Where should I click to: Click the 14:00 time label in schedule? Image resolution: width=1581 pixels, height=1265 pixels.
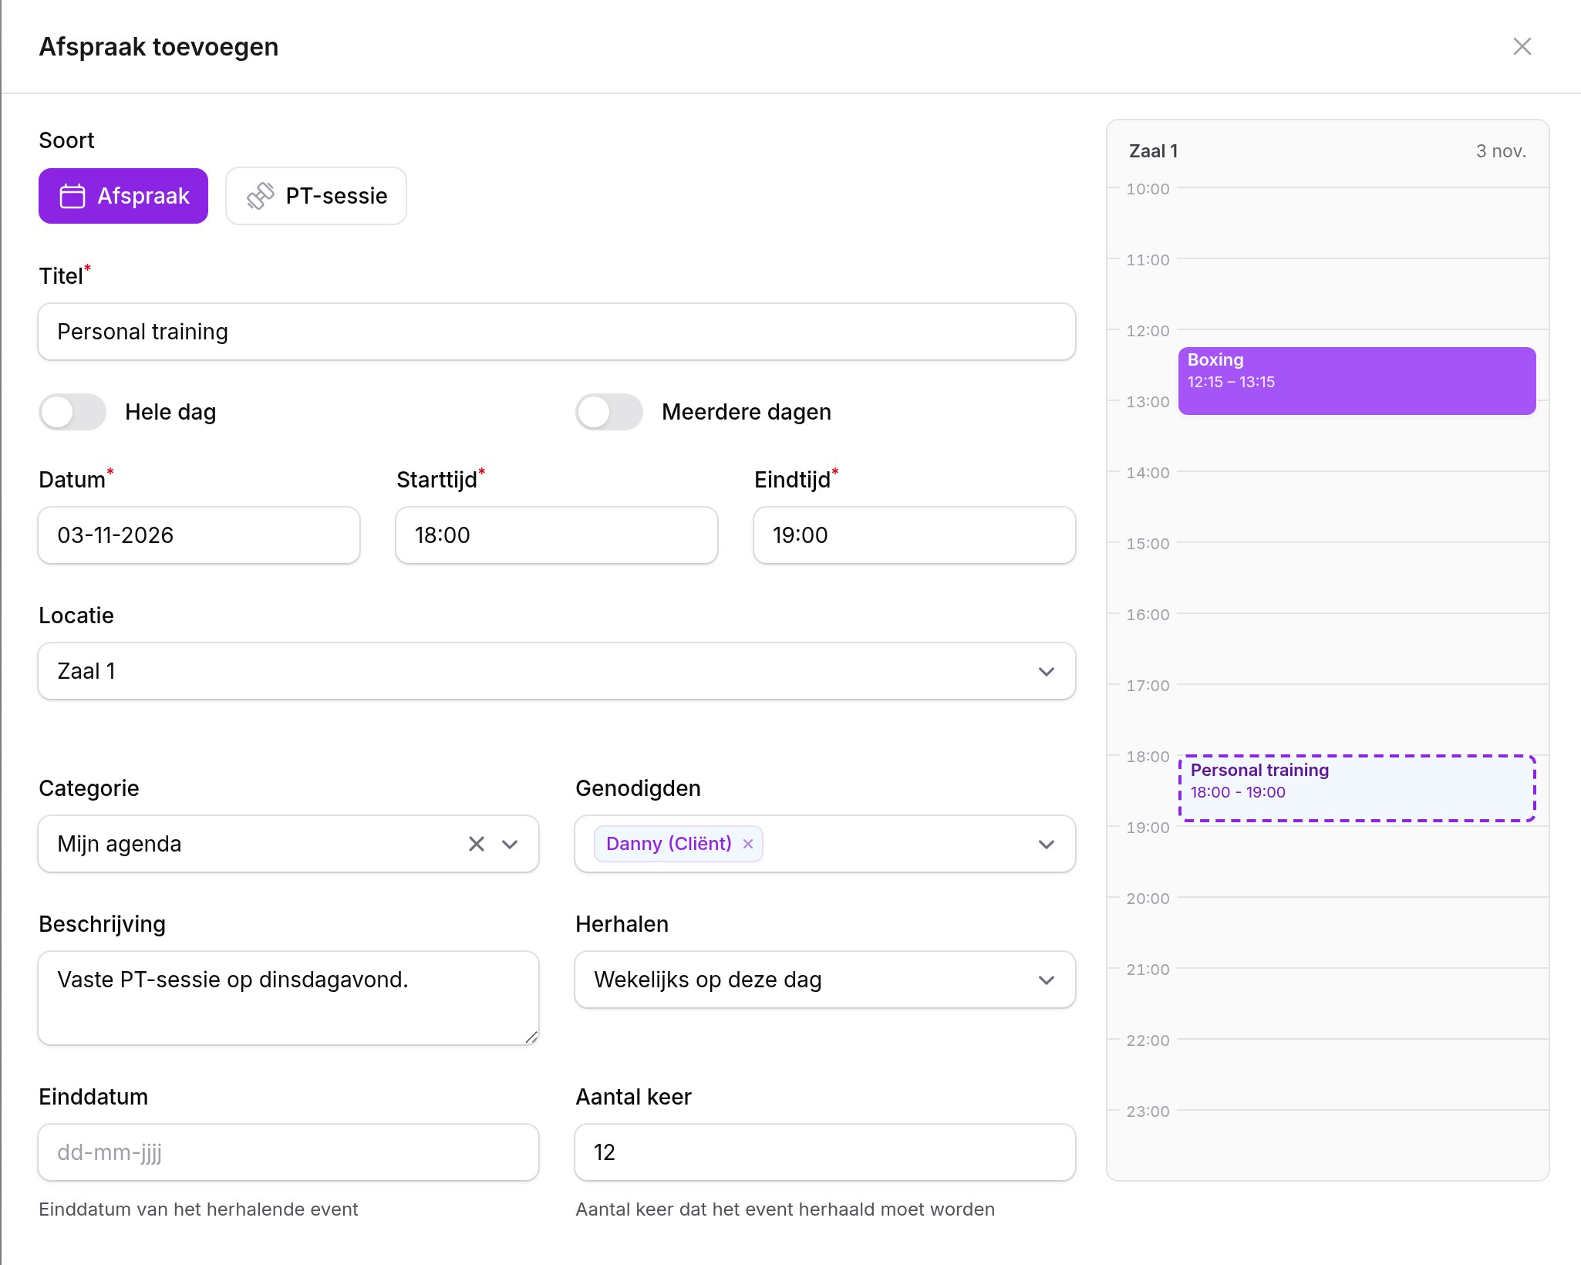click(x=1148, y=473)
